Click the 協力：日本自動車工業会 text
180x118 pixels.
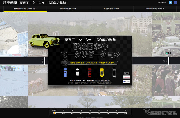click(78, 80)
